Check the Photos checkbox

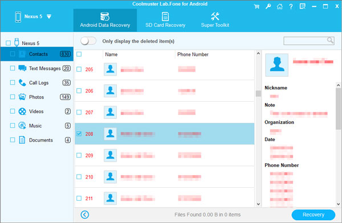[x=13, y=97]
